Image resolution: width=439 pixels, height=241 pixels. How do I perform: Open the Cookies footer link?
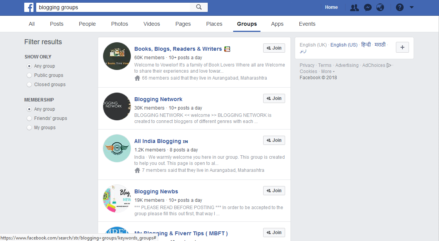tap(308, 71)
